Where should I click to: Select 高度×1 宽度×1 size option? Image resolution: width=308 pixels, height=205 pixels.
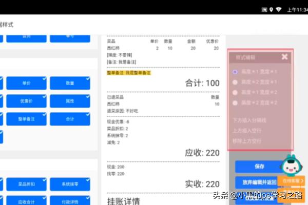coord(236,72)
